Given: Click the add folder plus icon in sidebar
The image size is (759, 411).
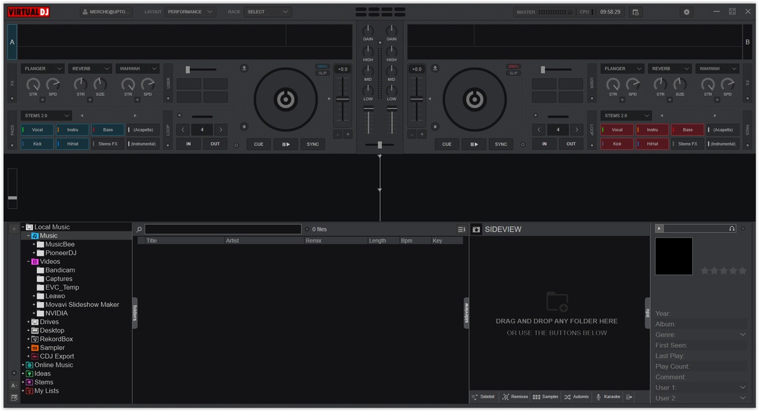Looking at the screenshot, I should pos(14,229).
